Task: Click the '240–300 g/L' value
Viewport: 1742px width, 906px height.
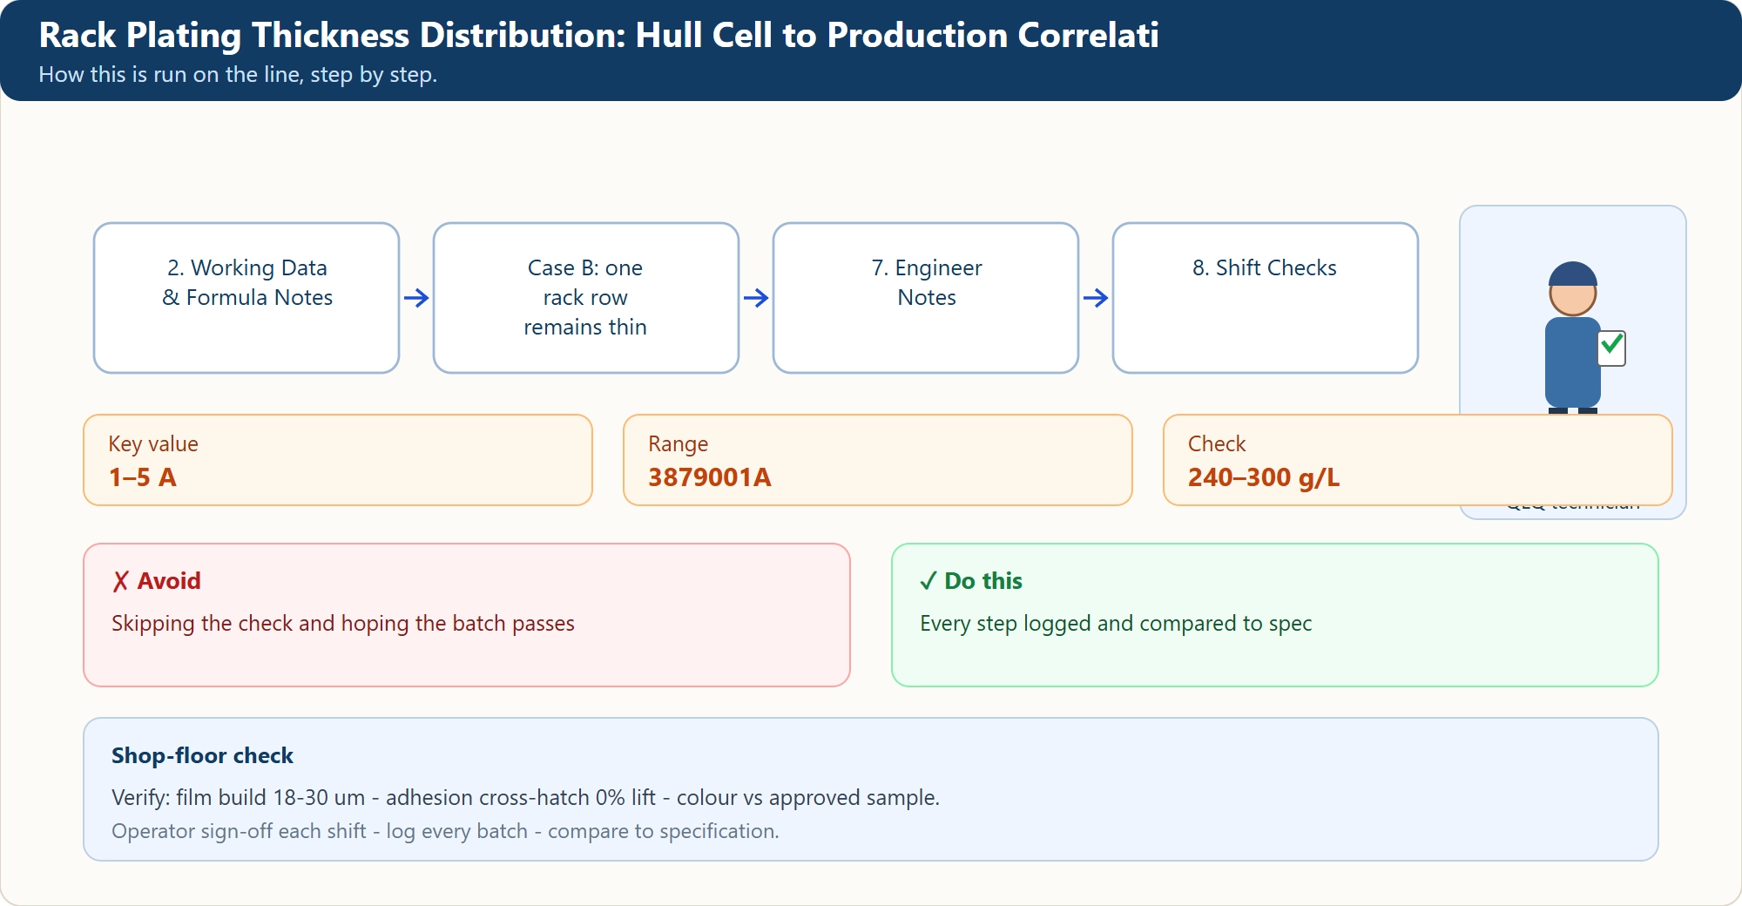Action: click(1264, 477)
